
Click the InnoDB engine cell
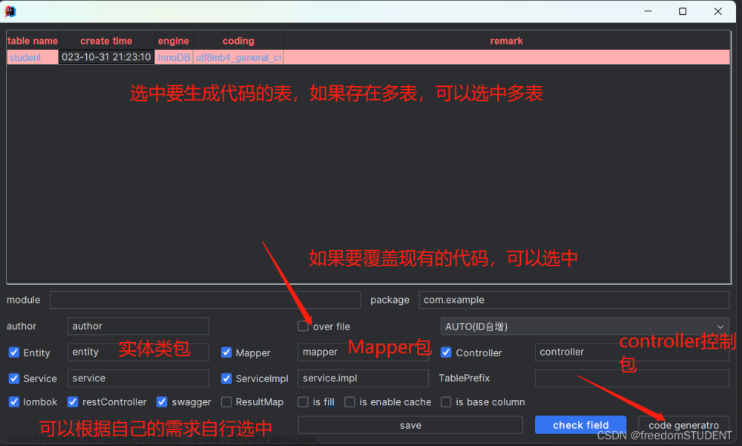pos(174,57)
